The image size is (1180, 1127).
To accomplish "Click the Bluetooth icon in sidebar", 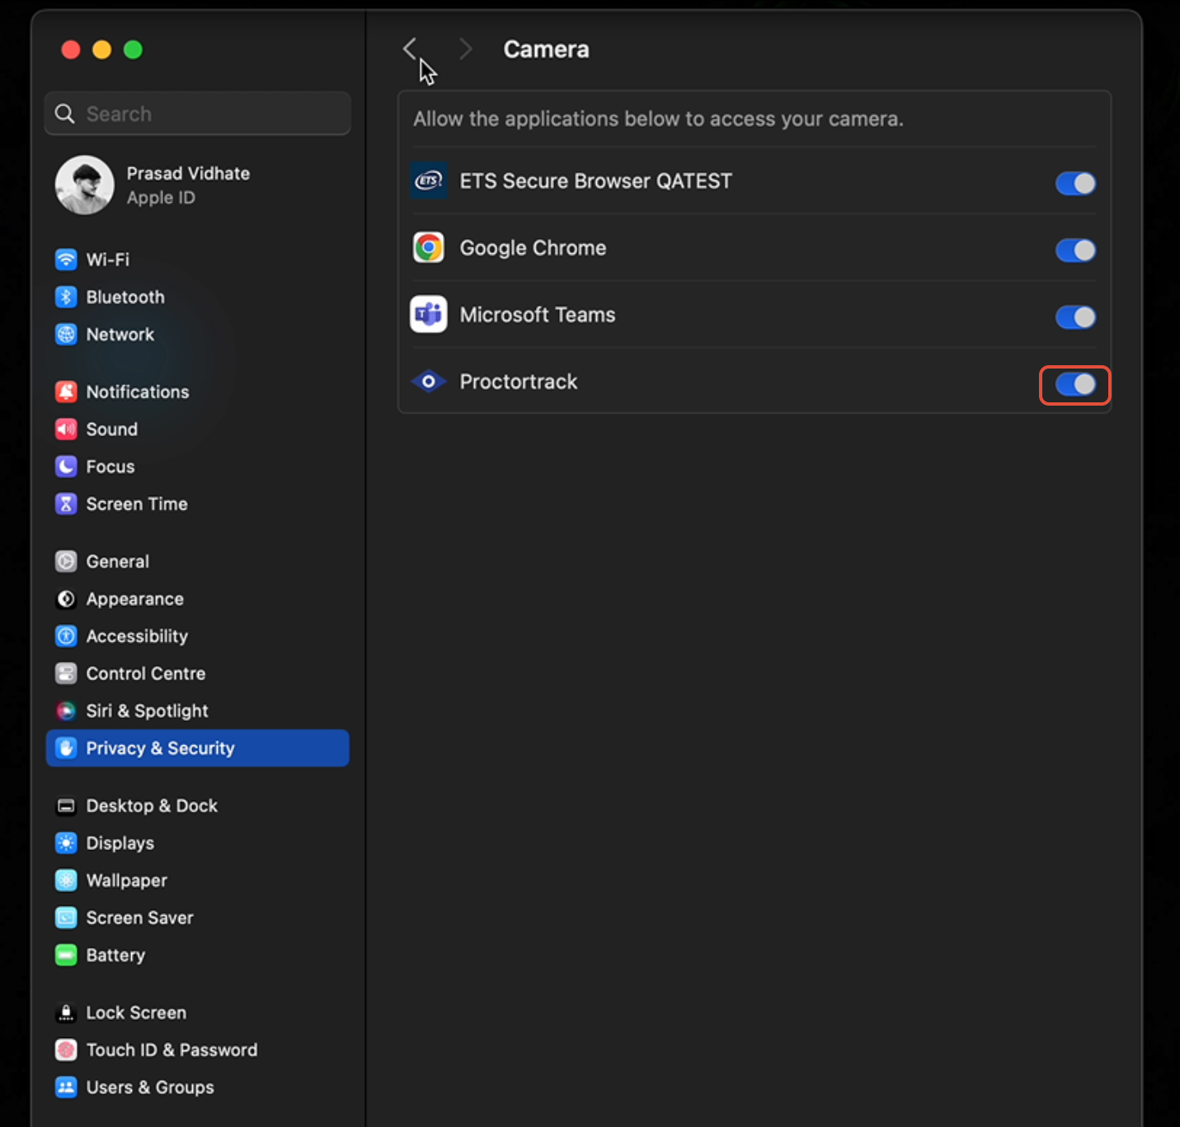I will coord(66,297).
